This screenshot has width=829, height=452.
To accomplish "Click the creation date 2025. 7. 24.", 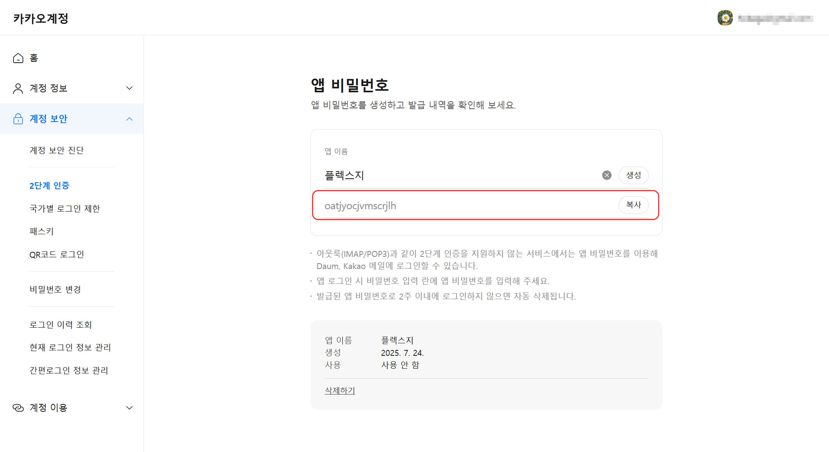I will [402, 353].
